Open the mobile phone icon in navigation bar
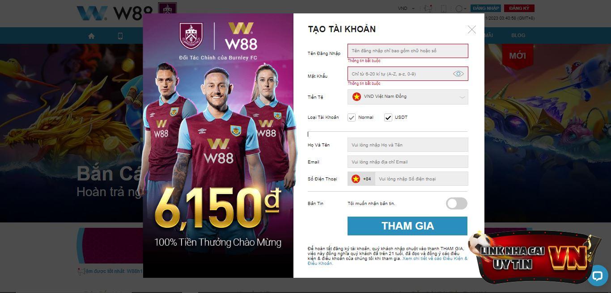611x293 pixels. point(120,36)
